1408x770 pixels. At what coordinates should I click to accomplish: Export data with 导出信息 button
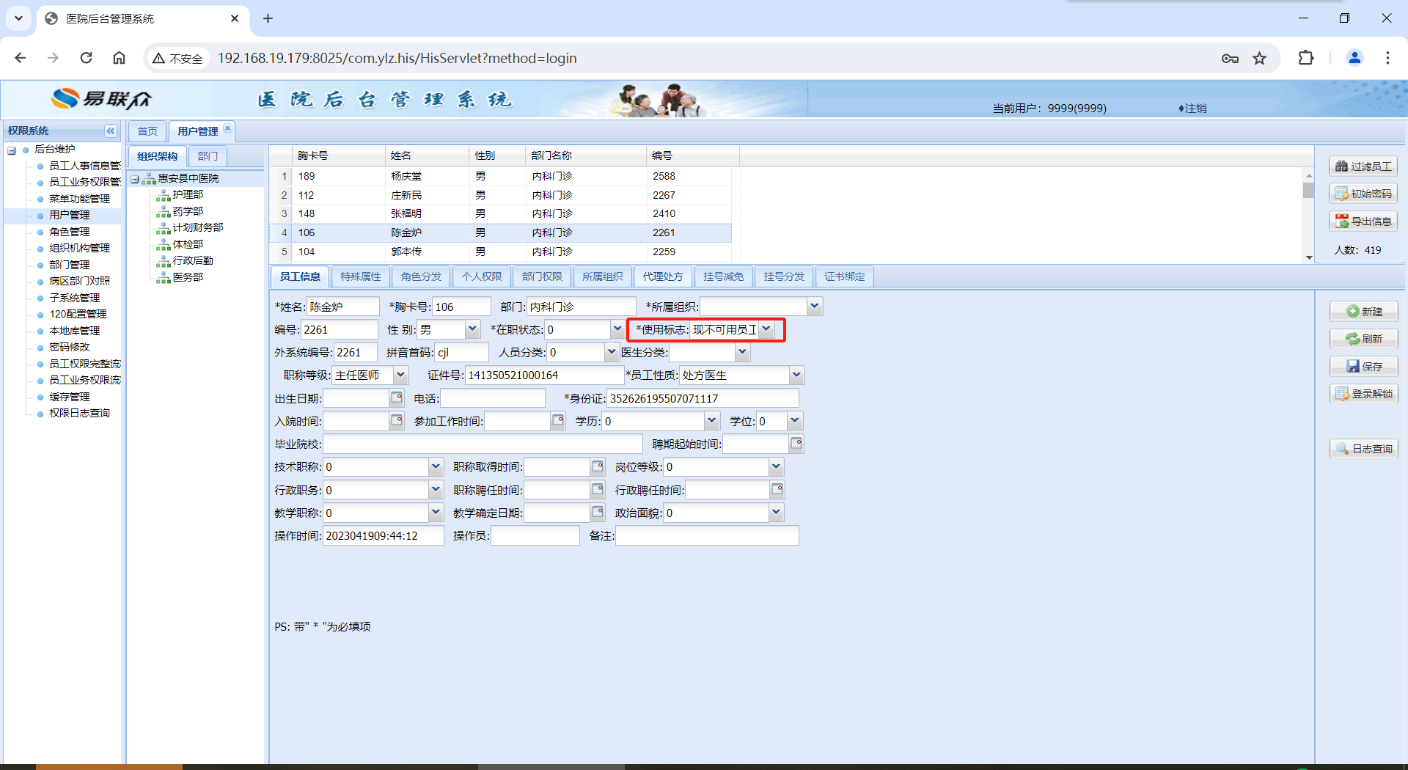click(1363, 221)
